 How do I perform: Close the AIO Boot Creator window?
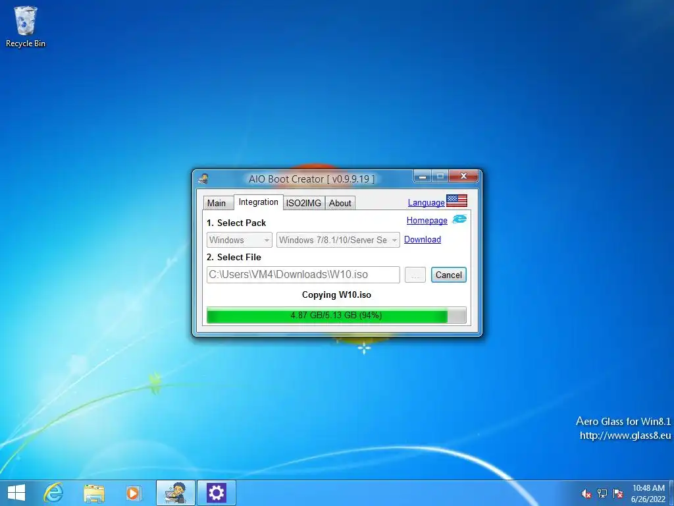tap(463, 176)
